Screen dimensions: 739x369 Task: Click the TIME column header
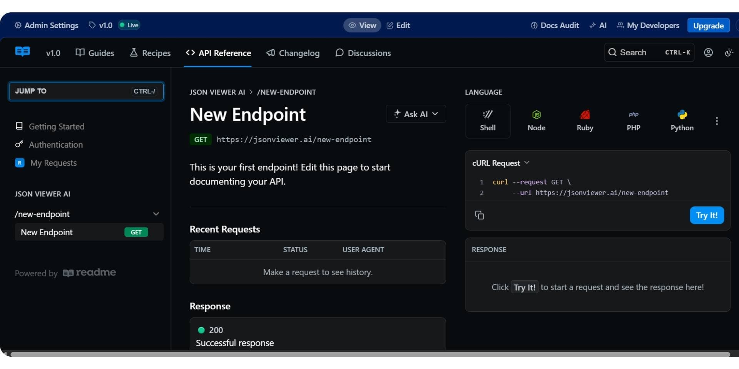[x=202, y=250]
